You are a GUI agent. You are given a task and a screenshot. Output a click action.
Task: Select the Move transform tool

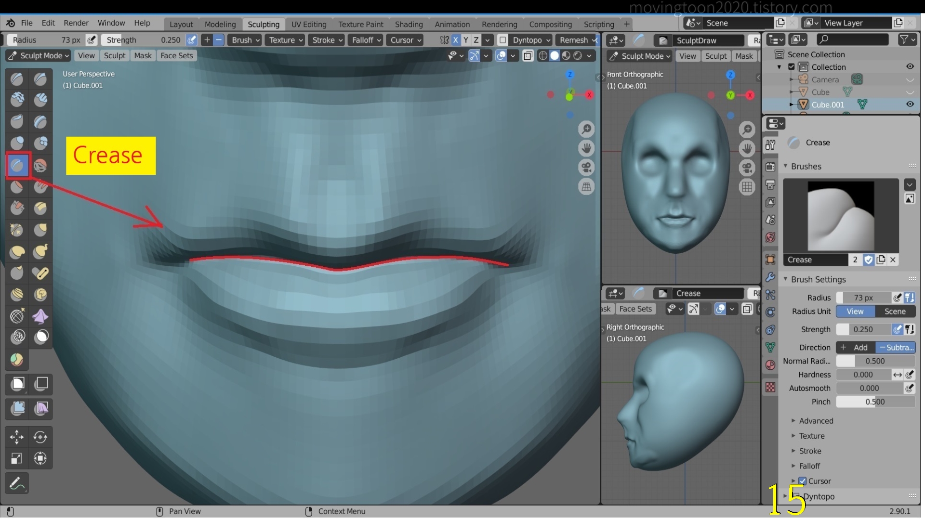point(17,437)
